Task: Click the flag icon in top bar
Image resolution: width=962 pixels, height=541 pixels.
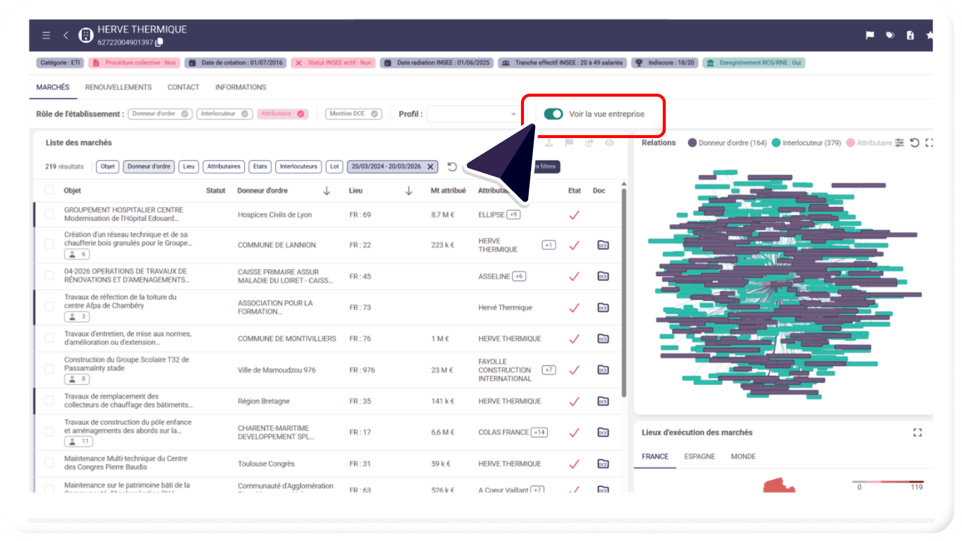Action: click(869, 35)
